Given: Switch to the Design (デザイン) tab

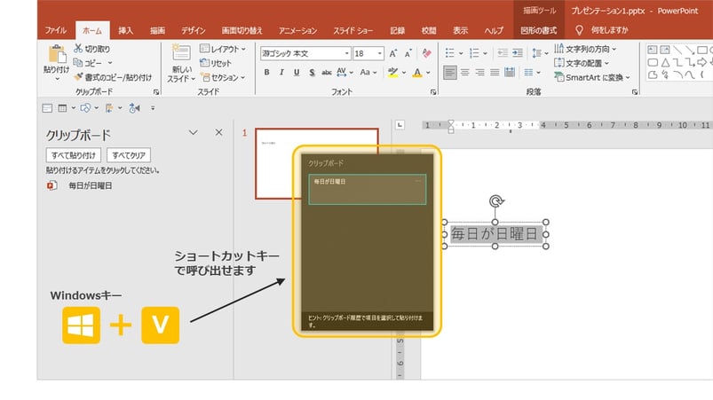Looking at the screenshot, I should pyautogui.click(x=194, y=30).
